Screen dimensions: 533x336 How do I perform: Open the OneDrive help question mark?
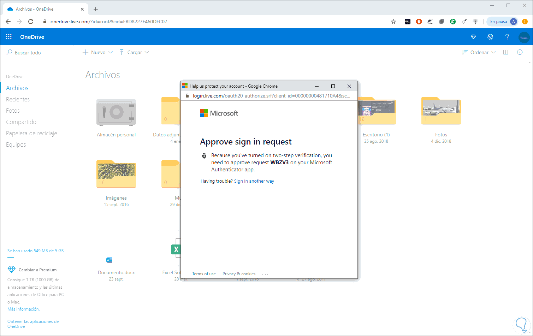pyautogui.click(x=507, y=37)
